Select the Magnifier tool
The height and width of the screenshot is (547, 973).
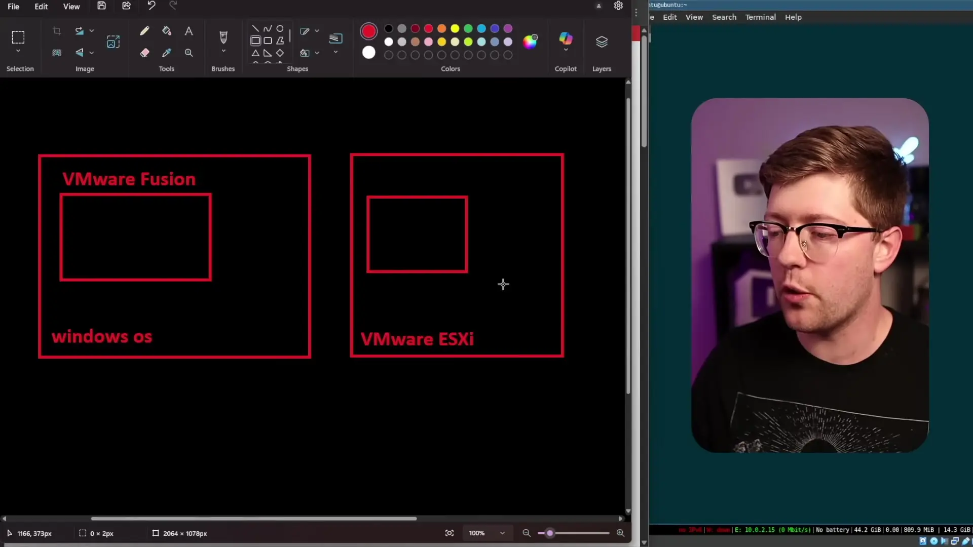189,53
